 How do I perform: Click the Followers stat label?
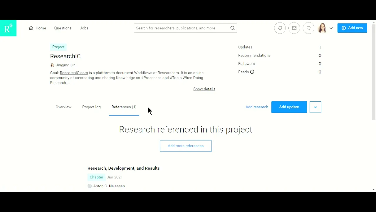pos(246,64)
